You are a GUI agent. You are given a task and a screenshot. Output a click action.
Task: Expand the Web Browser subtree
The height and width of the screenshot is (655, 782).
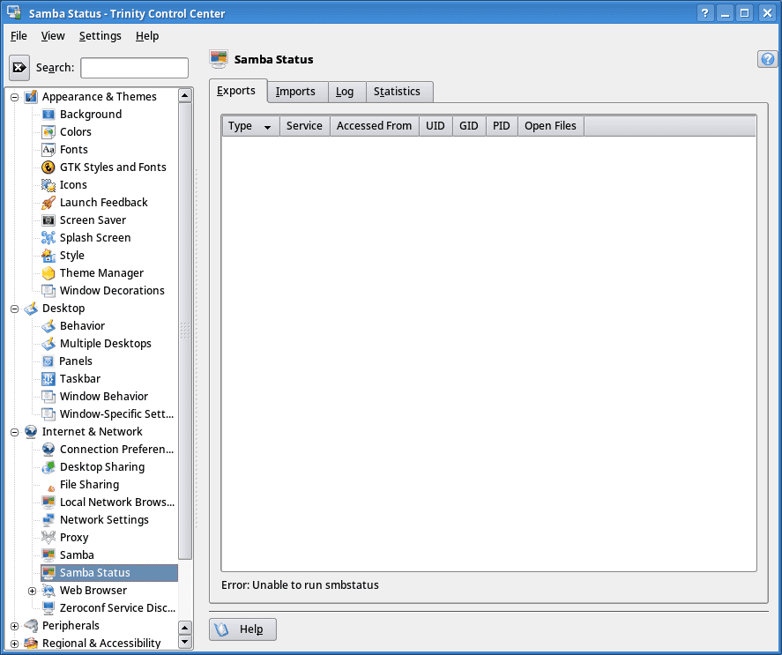[33, 592]
